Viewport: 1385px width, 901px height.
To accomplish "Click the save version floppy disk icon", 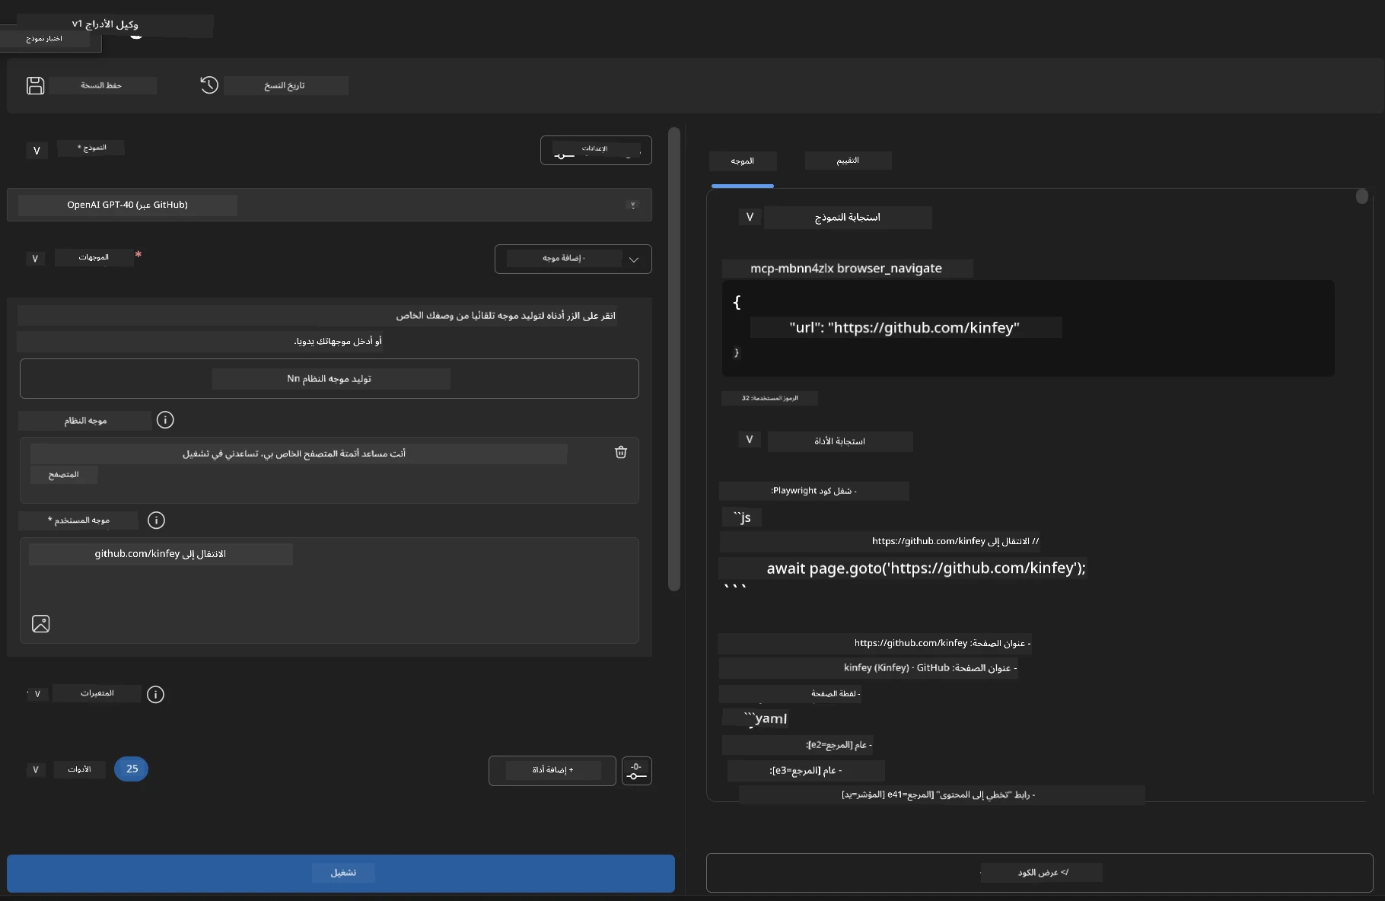I will (x=35, y=85).
